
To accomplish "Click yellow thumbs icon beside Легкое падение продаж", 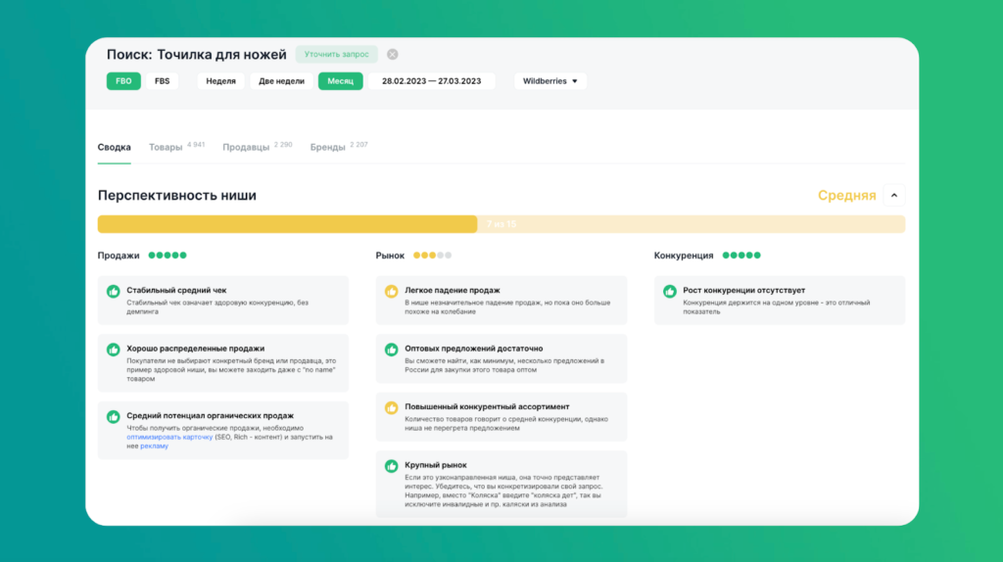I will [392, 292].
